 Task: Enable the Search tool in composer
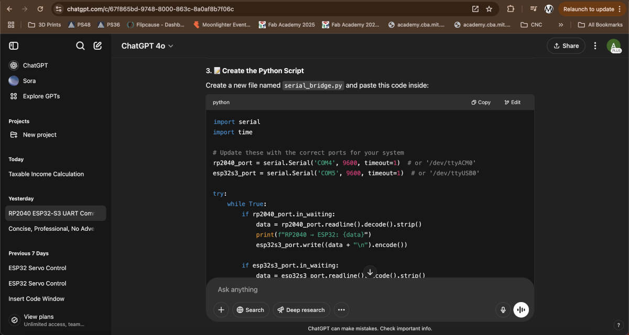[x=251, y=310]
